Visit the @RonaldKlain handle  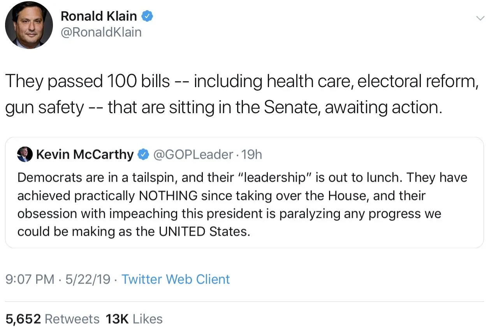[x=101, y=32]
